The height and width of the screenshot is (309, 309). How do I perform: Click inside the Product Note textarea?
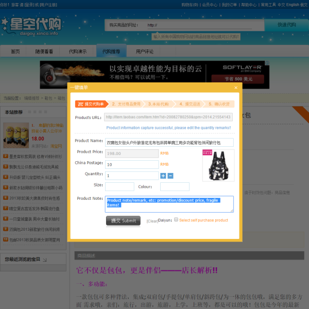tap(169, 204)
